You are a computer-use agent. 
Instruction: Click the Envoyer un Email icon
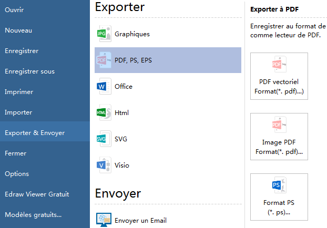[103, 220]
